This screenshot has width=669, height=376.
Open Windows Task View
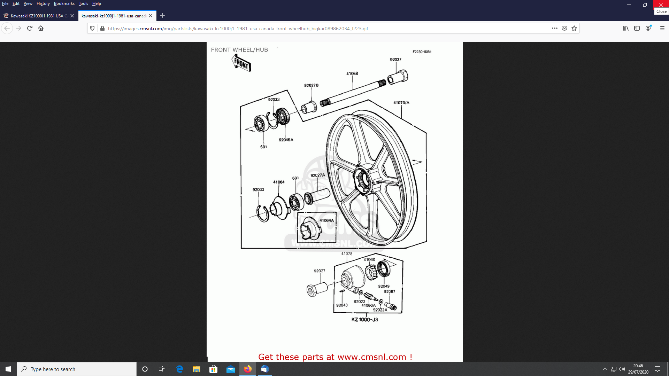(161, 369)
